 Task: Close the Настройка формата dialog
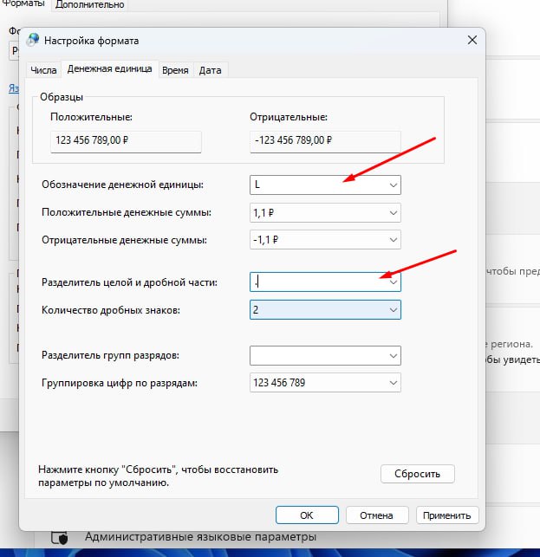point(472,40)
